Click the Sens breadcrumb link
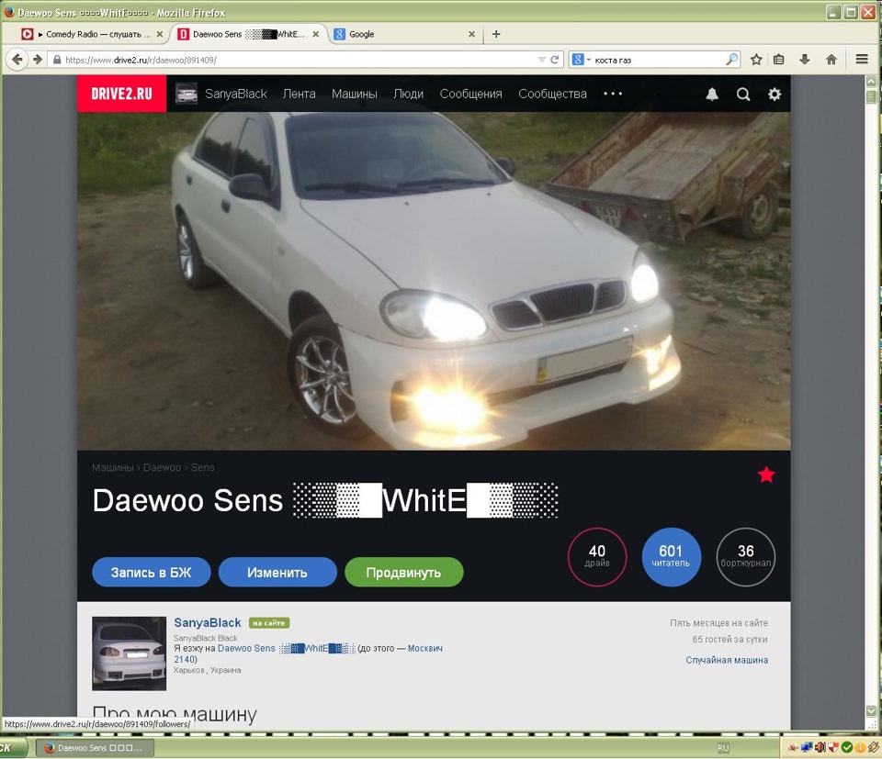 (202, 467)
